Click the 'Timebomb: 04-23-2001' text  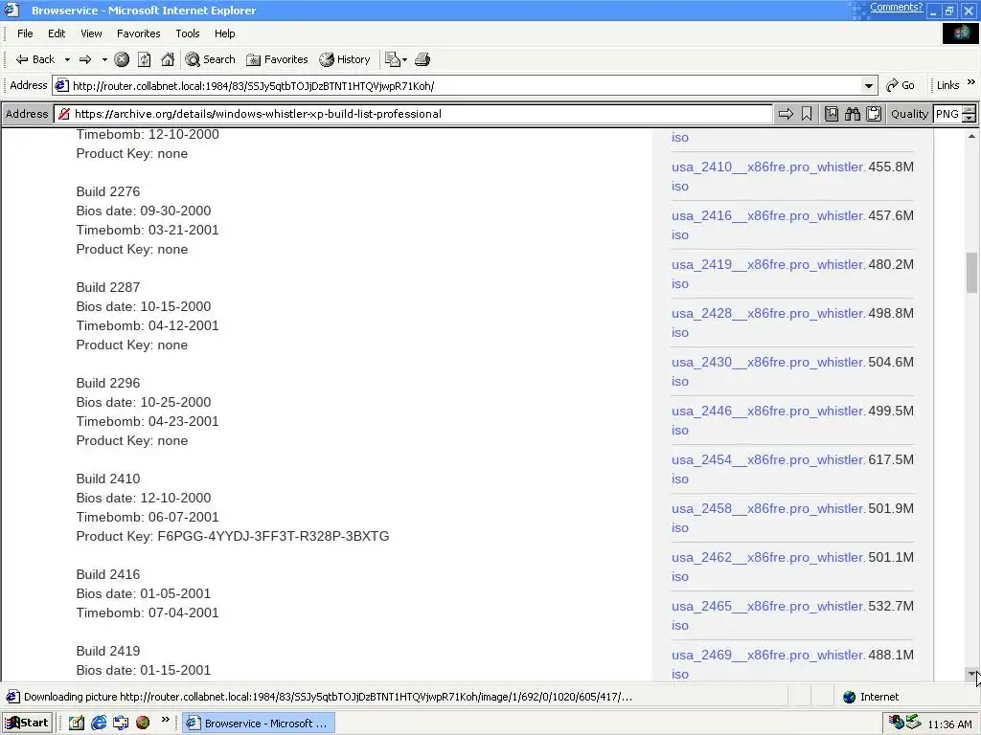pyautogui.click(x=148, y=421)
